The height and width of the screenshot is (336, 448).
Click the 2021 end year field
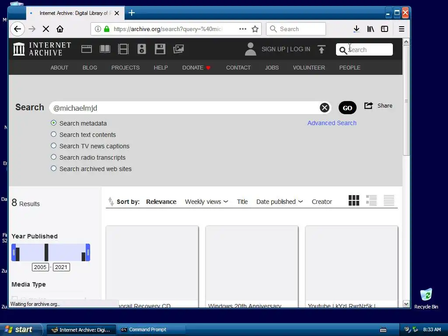click(x=61, y=267)
